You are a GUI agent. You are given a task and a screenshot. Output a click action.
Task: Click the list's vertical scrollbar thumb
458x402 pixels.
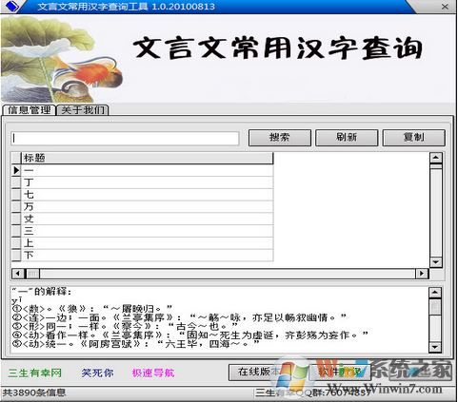[436, 166]
